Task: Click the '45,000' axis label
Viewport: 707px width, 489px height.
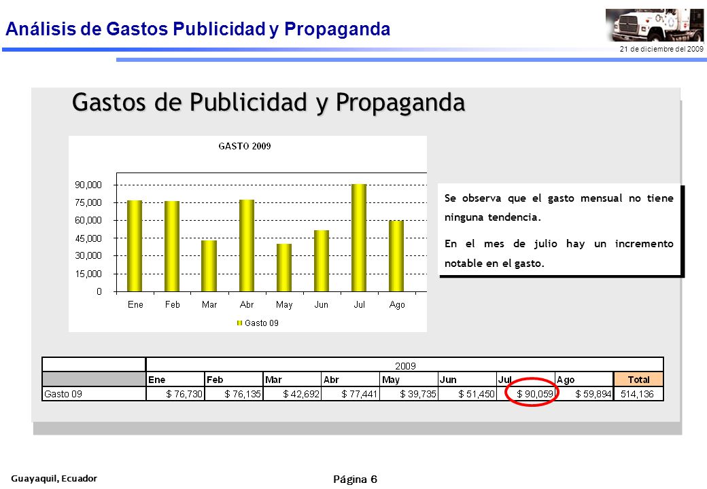Action: [88, 238]
